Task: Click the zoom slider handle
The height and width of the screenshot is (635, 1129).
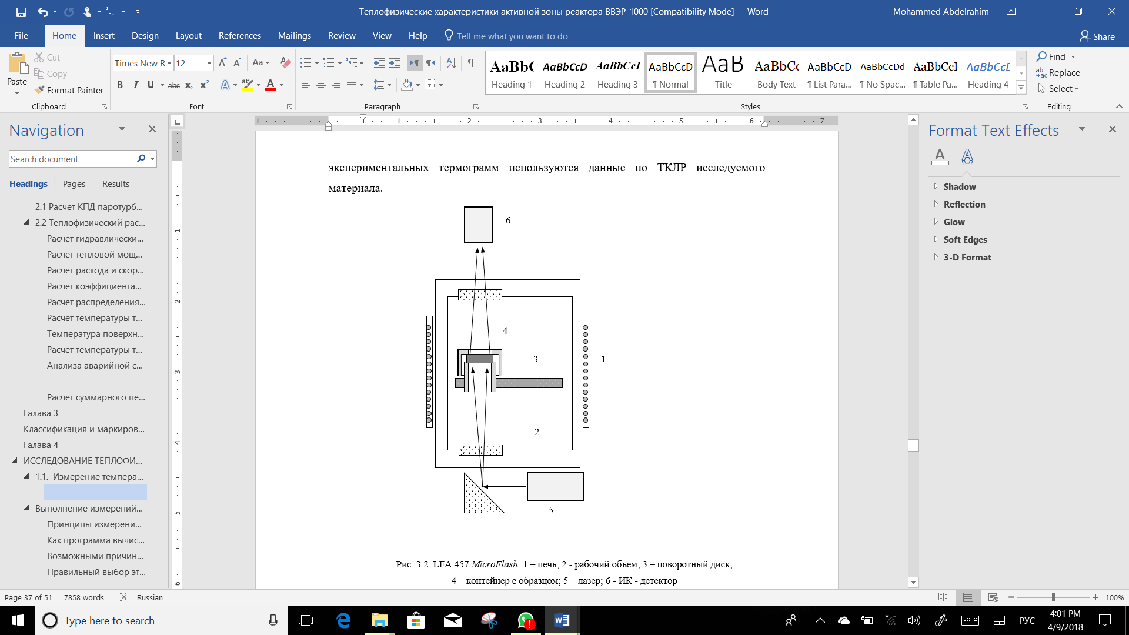Action: click(1054, 597)
